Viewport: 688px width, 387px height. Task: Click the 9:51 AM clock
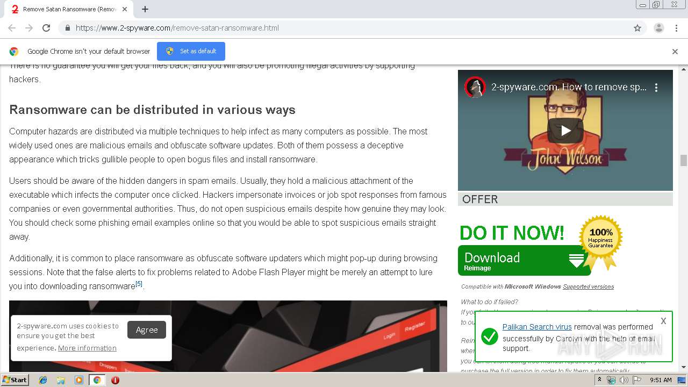(x=661, y=380)
